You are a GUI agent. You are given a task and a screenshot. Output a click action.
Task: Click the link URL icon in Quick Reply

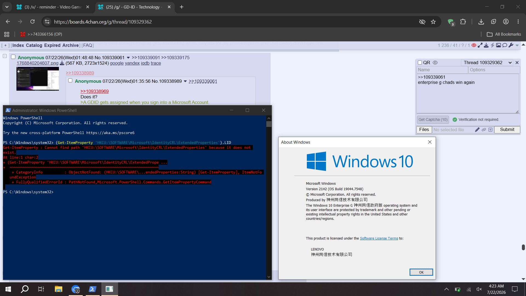(x=484, y=130)
